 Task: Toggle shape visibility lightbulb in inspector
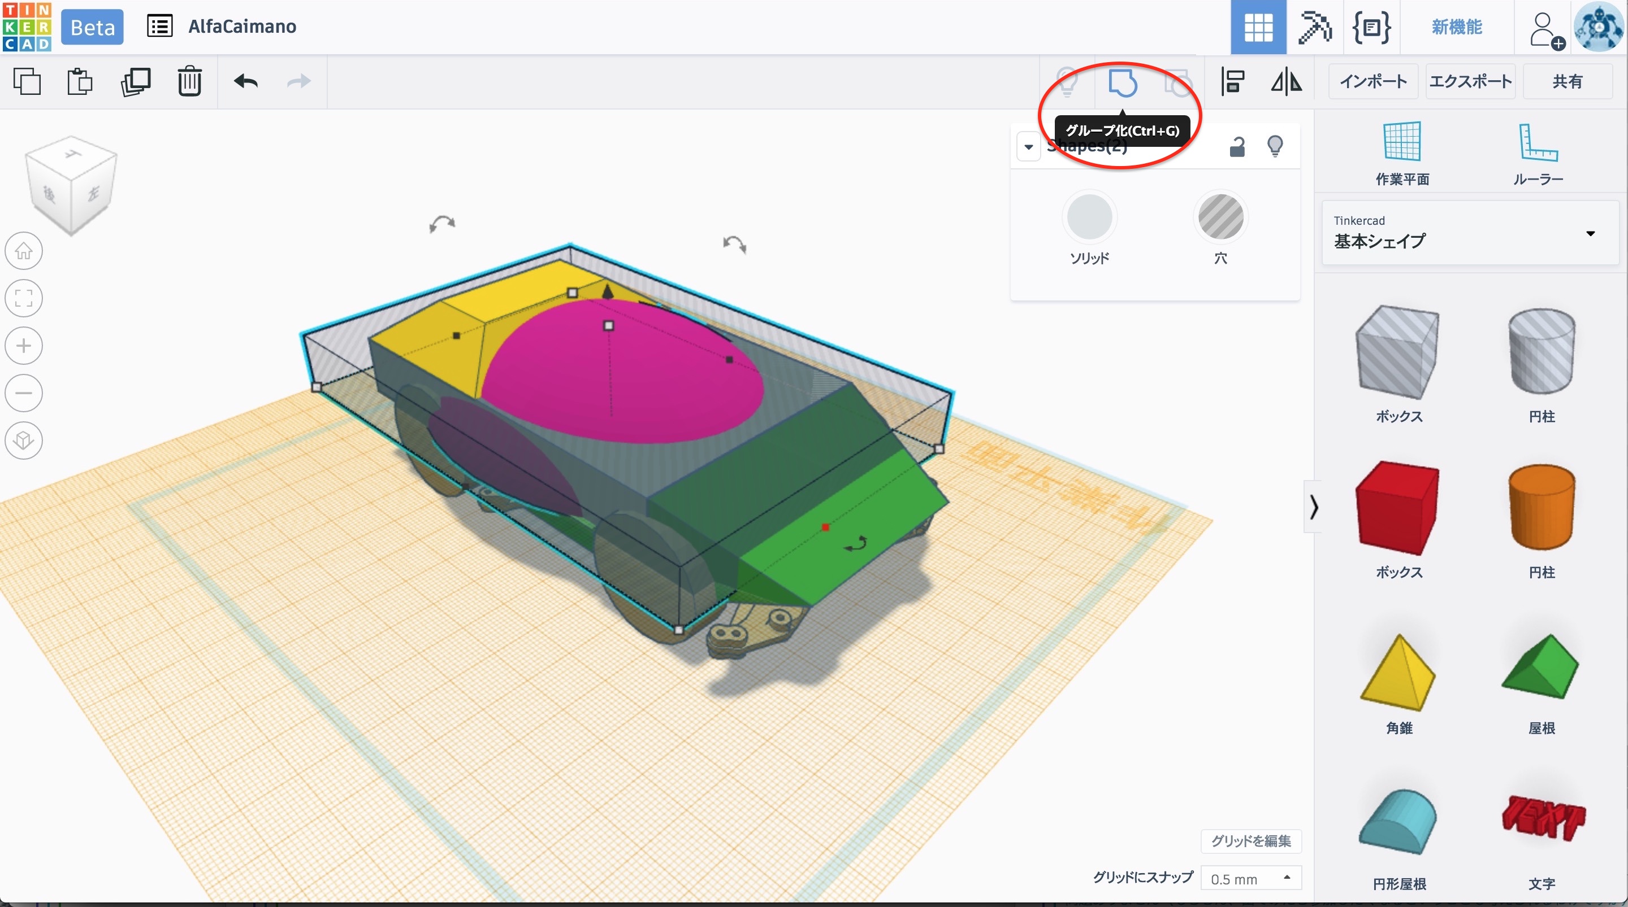point(1275,146)
